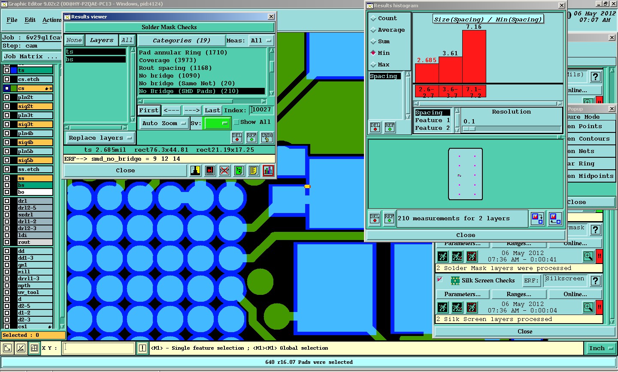Select Pad annular Ring (1710) category
Screen dimensions: 618x372
point(183,52)
